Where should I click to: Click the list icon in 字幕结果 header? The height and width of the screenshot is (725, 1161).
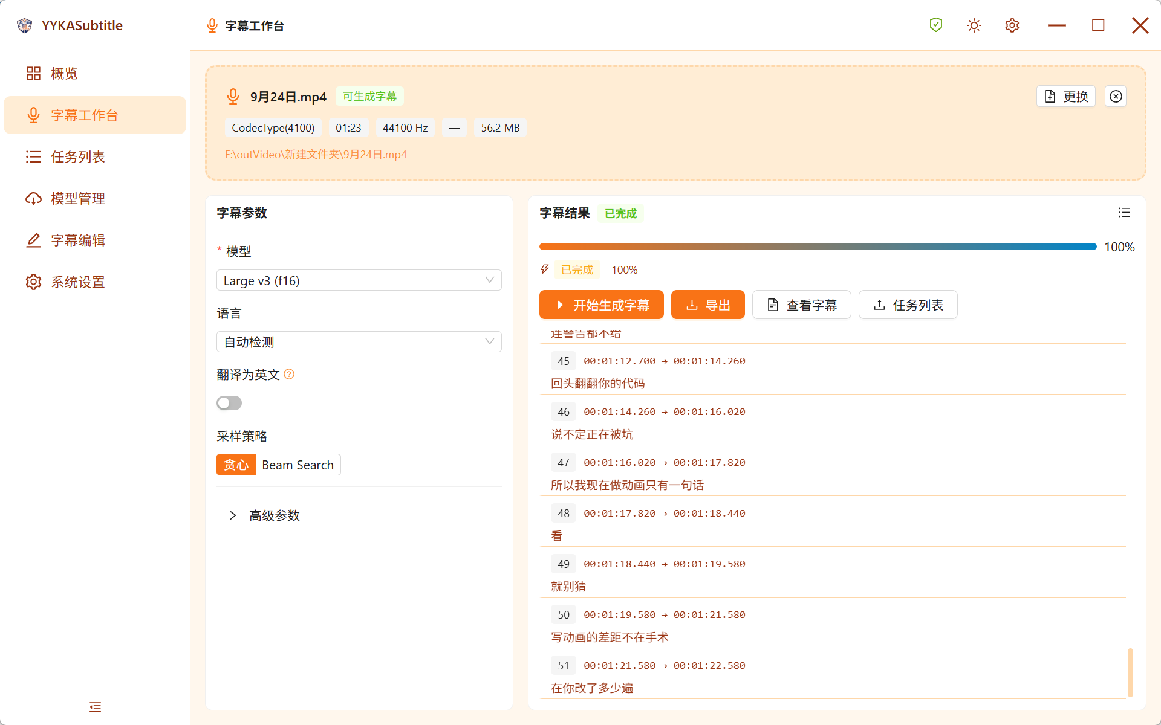coord(1124,213)
